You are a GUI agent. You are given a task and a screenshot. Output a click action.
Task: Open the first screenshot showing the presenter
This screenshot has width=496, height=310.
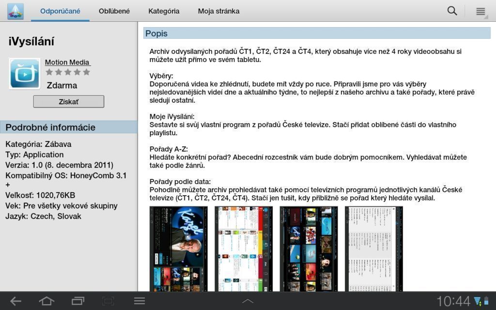coord(179,248)
